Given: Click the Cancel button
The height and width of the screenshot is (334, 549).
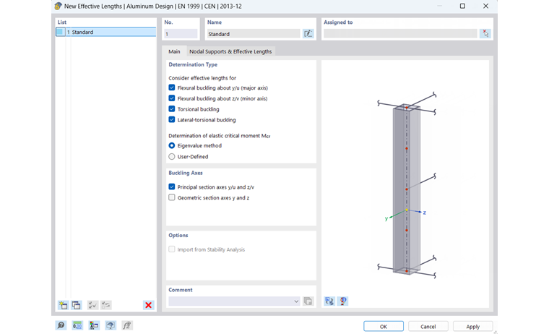Looking at the screenshot, I should [428, 326].
